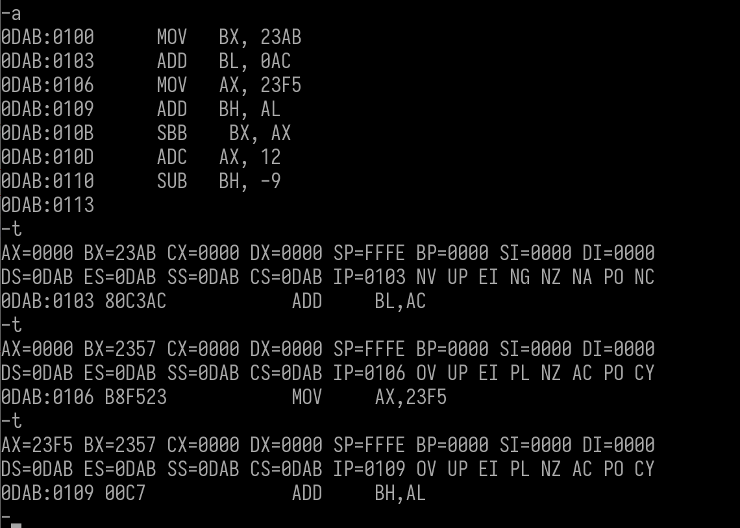Screen dimensions: 740x528
Task: Click the ADD BH,AL disassembly at bottom
Action: [x=359, y=494]
